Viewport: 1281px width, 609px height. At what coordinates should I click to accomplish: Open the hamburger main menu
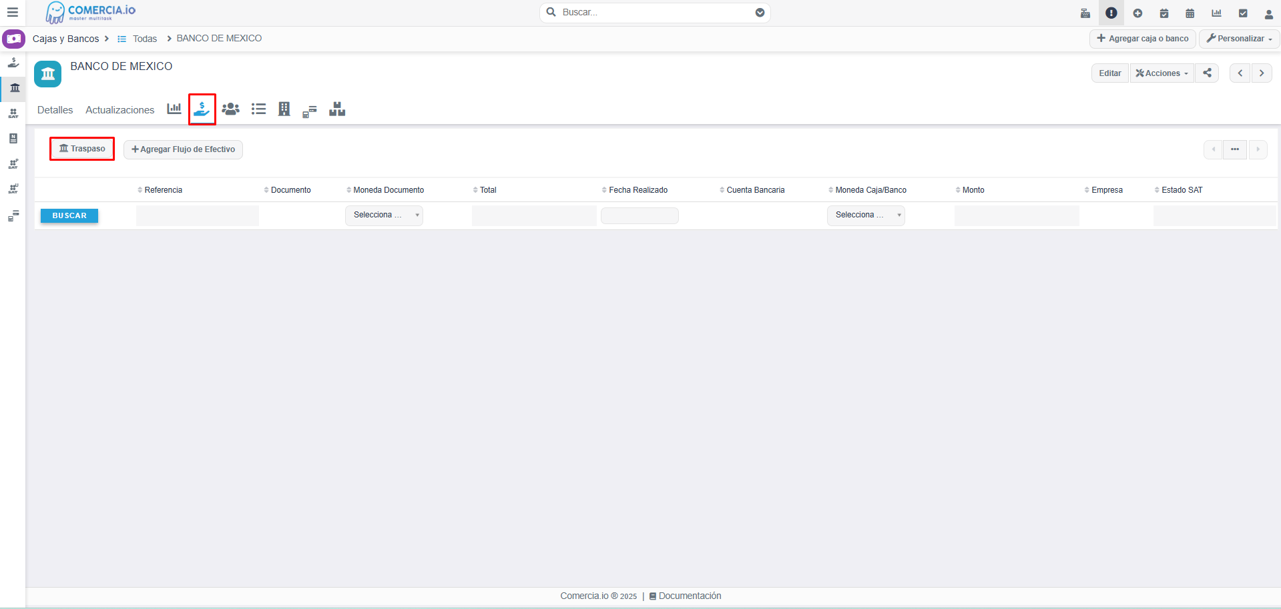pos(12,13)
